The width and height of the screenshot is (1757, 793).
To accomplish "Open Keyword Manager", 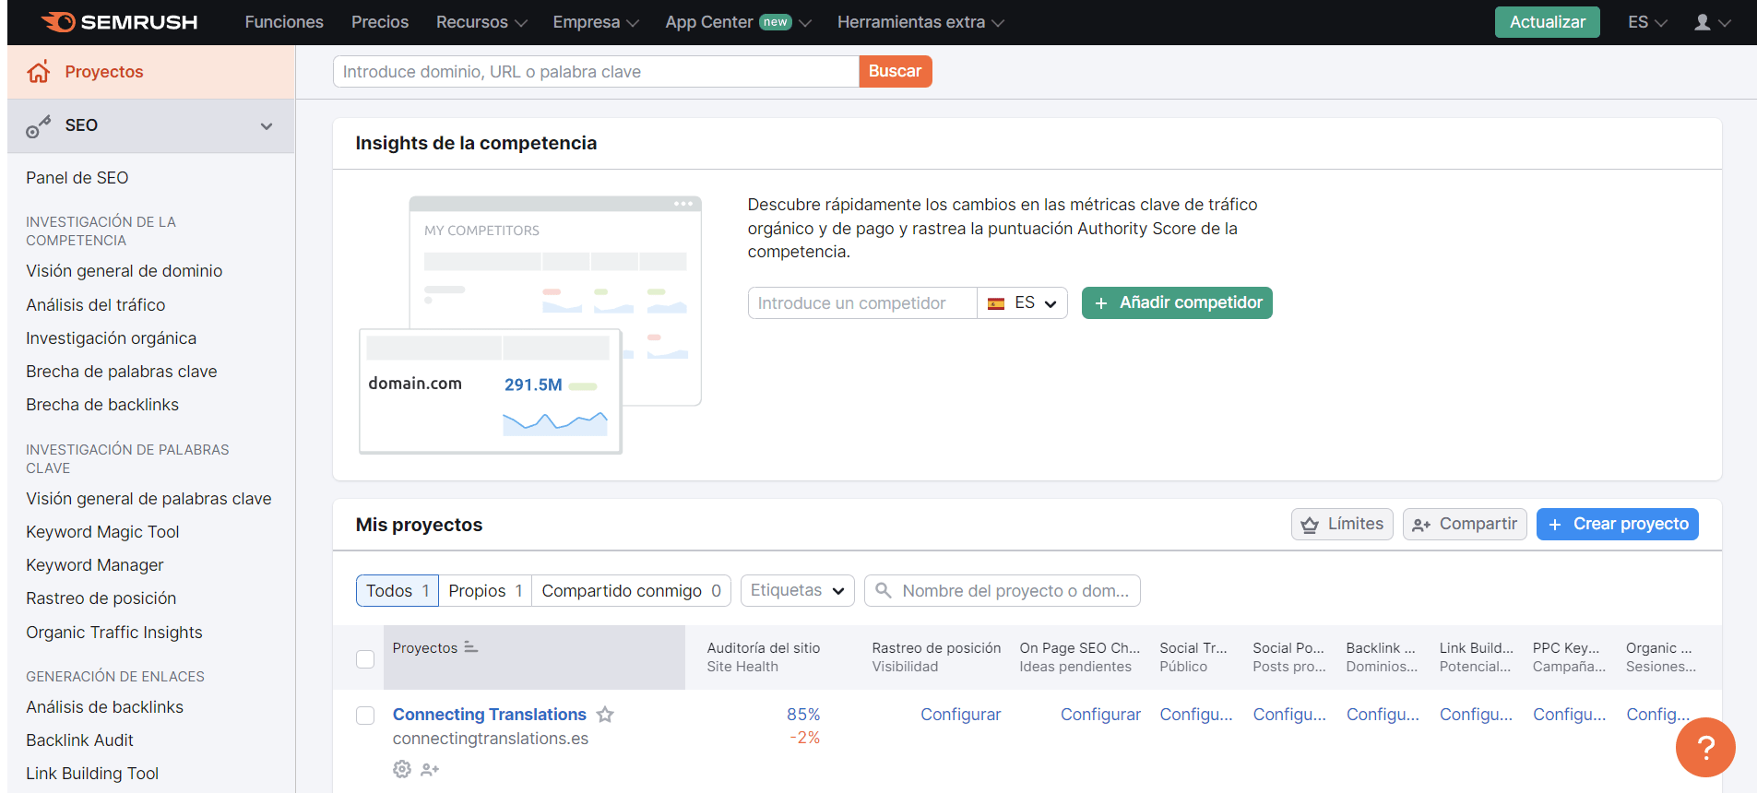I will pyautogui.click(x=95, y=565).
